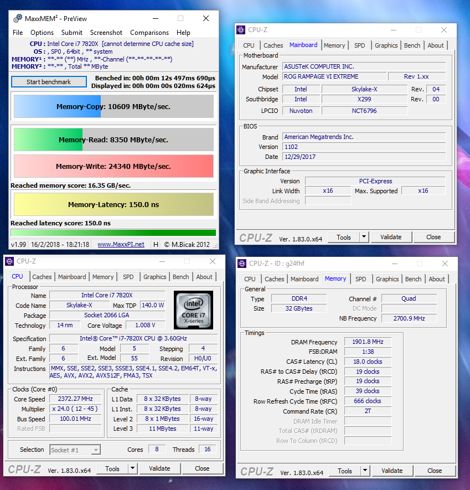
Task: Click the Memory-Read result bar
Action: (113, 140)
